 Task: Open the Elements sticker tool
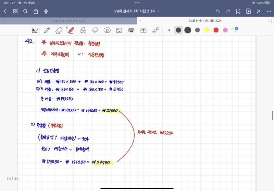[107, 30]
